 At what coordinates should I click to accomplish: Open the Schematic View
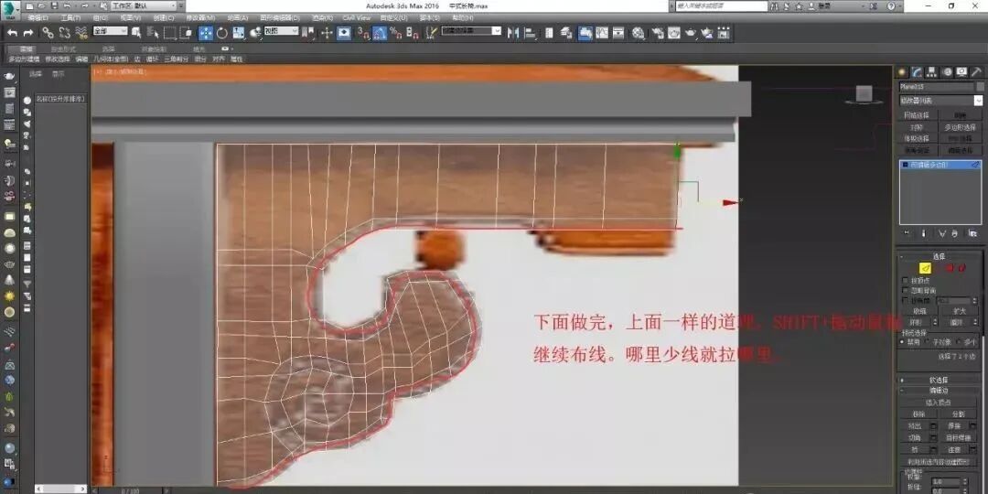point(618,33)
